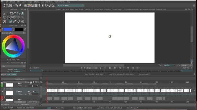Click the Color Group button
This screenshot has height=110, width=197.
tap(33, 102)
